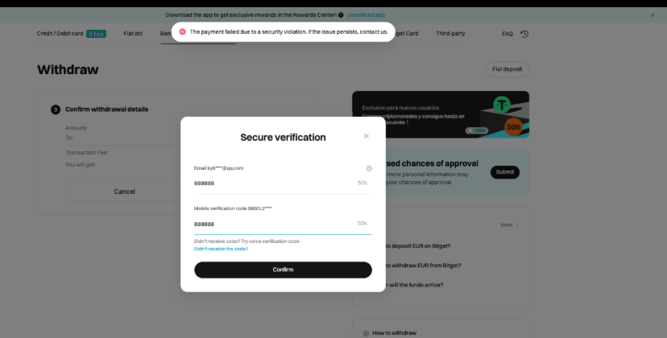This screenshot has width=667, height=338.
Task: Click Didn't receive the code link
Action: pos(221,249)
